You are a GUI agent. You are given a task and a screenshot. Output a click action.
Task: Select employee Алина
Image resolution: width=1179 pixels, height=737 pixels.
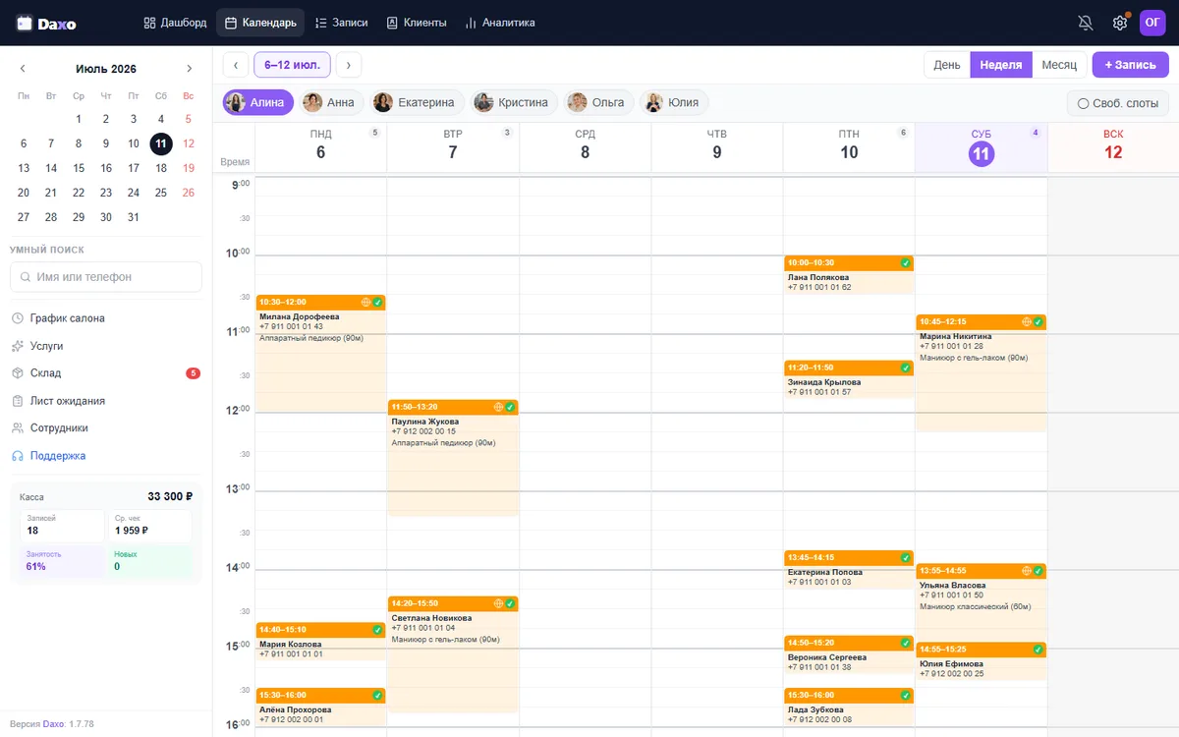coord(258,102)
